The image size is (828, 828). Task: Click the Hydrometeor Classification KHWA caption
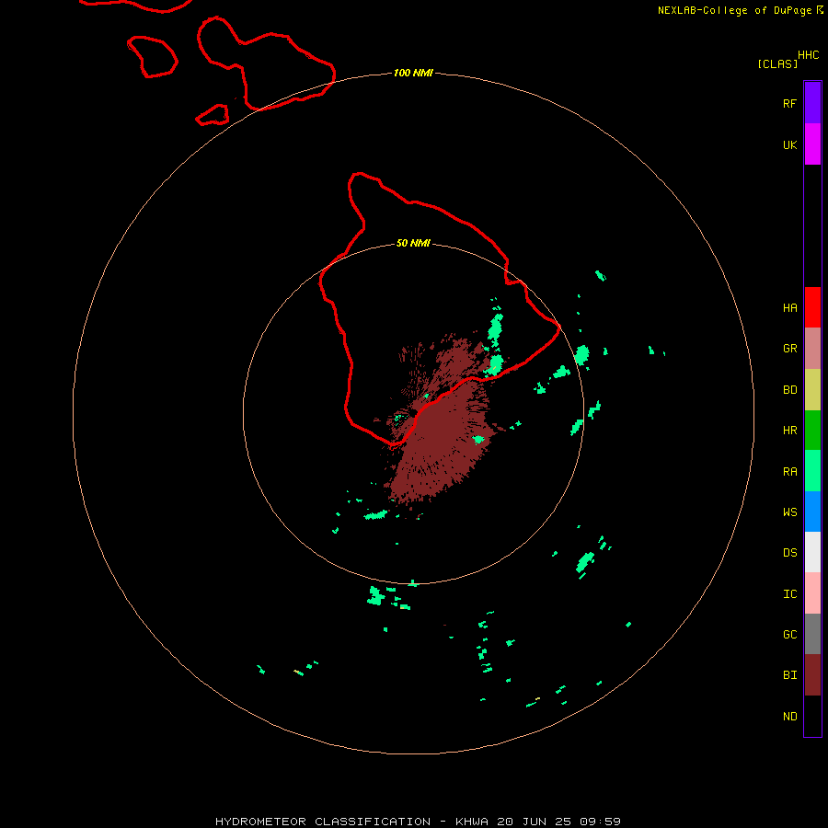click(418, 822)
